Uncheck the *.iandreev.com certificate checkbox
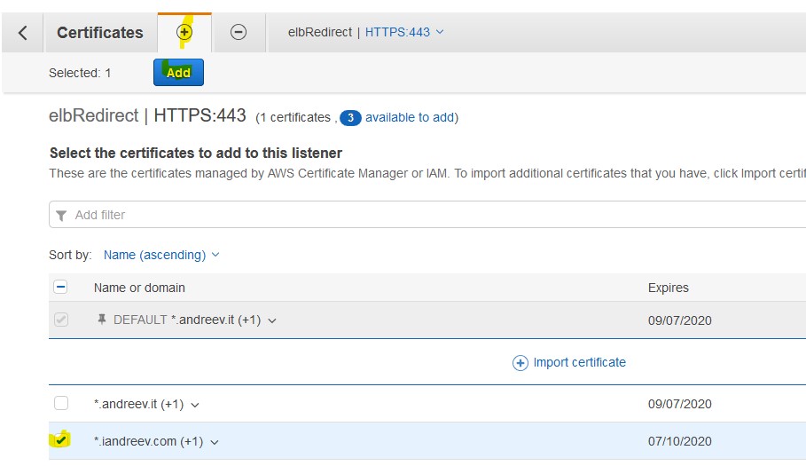Viewport: 806px width, 466px height. coord(60,439)
